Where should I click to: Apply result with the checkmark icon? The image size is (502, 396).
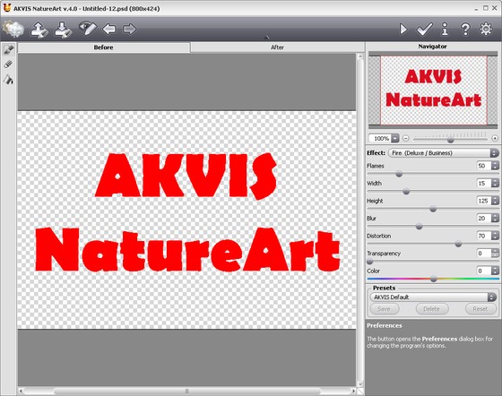coord(424,29)
